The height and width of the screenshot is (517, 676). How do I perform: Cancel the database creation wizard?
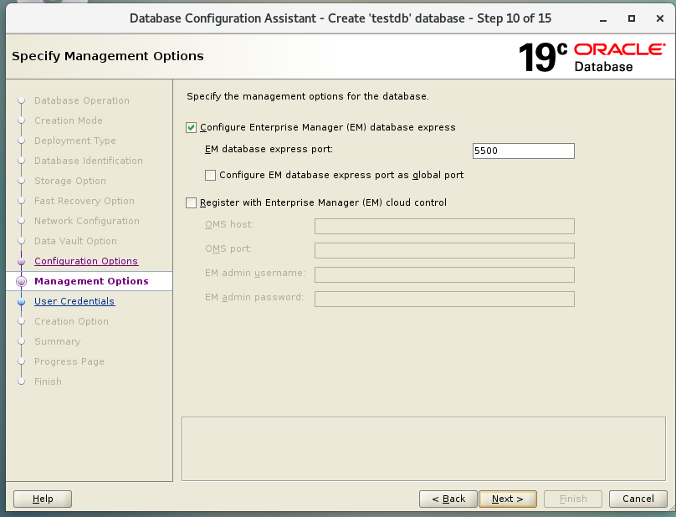[x=638, y=499]
